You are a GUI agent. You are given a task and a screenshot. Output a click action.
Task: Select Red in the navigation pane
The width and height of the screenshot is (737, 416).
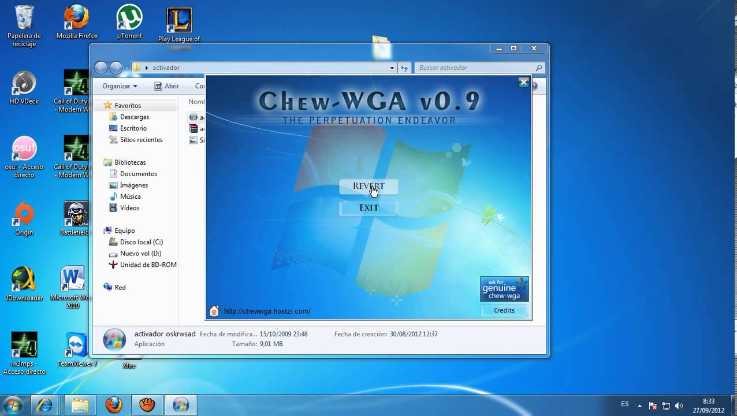click(x=120, y=287)
